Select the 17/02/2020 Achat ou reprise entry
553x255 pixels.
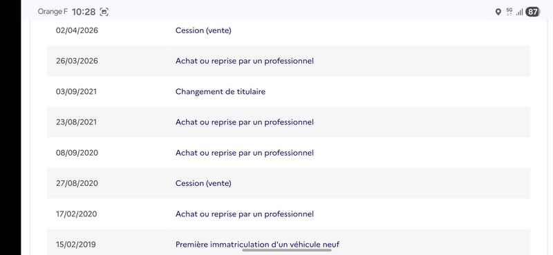pos(288,214)
